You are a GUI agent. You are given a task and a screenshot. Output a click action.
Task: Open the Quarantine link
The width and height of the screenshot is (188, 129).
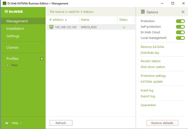pos(148,105)
